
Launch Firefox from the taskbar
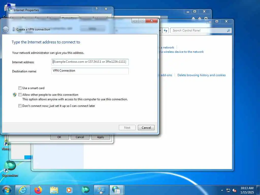(38, 190)
